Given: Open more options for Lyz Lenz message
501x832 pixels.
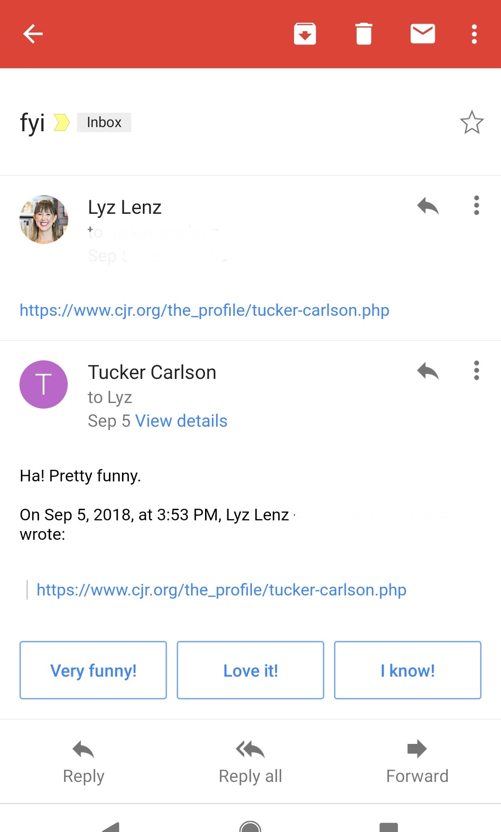Looking at the screenshot, I should (476, 205).
